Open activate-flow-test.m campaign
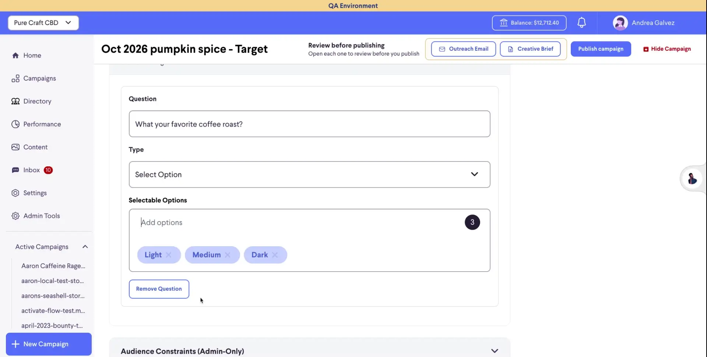Image resolution: width=707 pixels, height=357 pixels. (x=53, y=311)
